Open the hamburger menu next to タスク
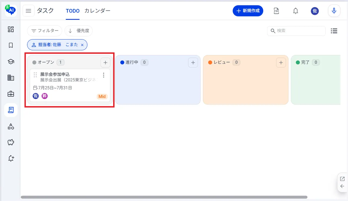348x201 pixels. (x=29, y=11)
